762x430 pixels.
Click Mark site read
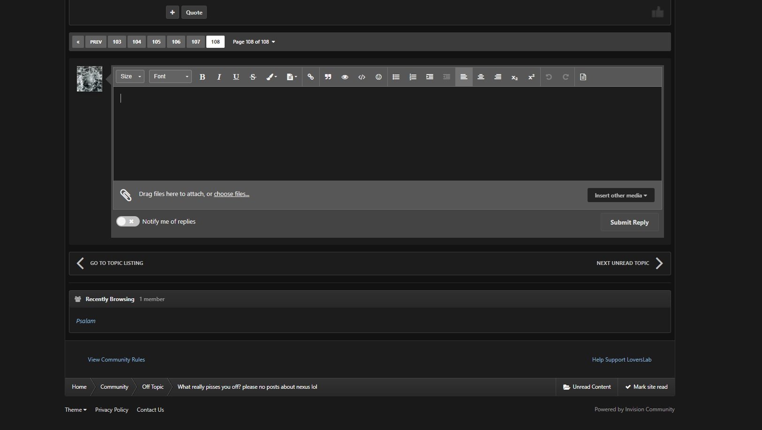click(646, 387)
